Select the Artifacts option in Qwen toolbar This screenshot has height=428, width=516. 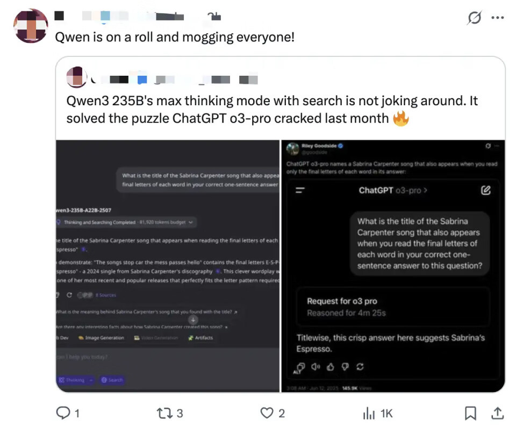point(200,338)
